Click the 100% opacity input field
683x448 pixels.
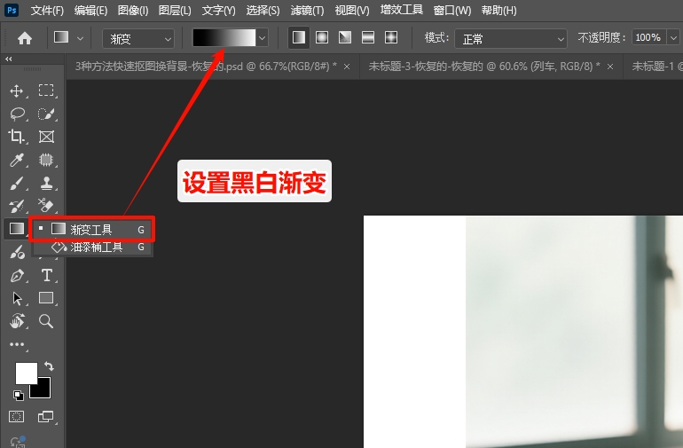point(648,38)
